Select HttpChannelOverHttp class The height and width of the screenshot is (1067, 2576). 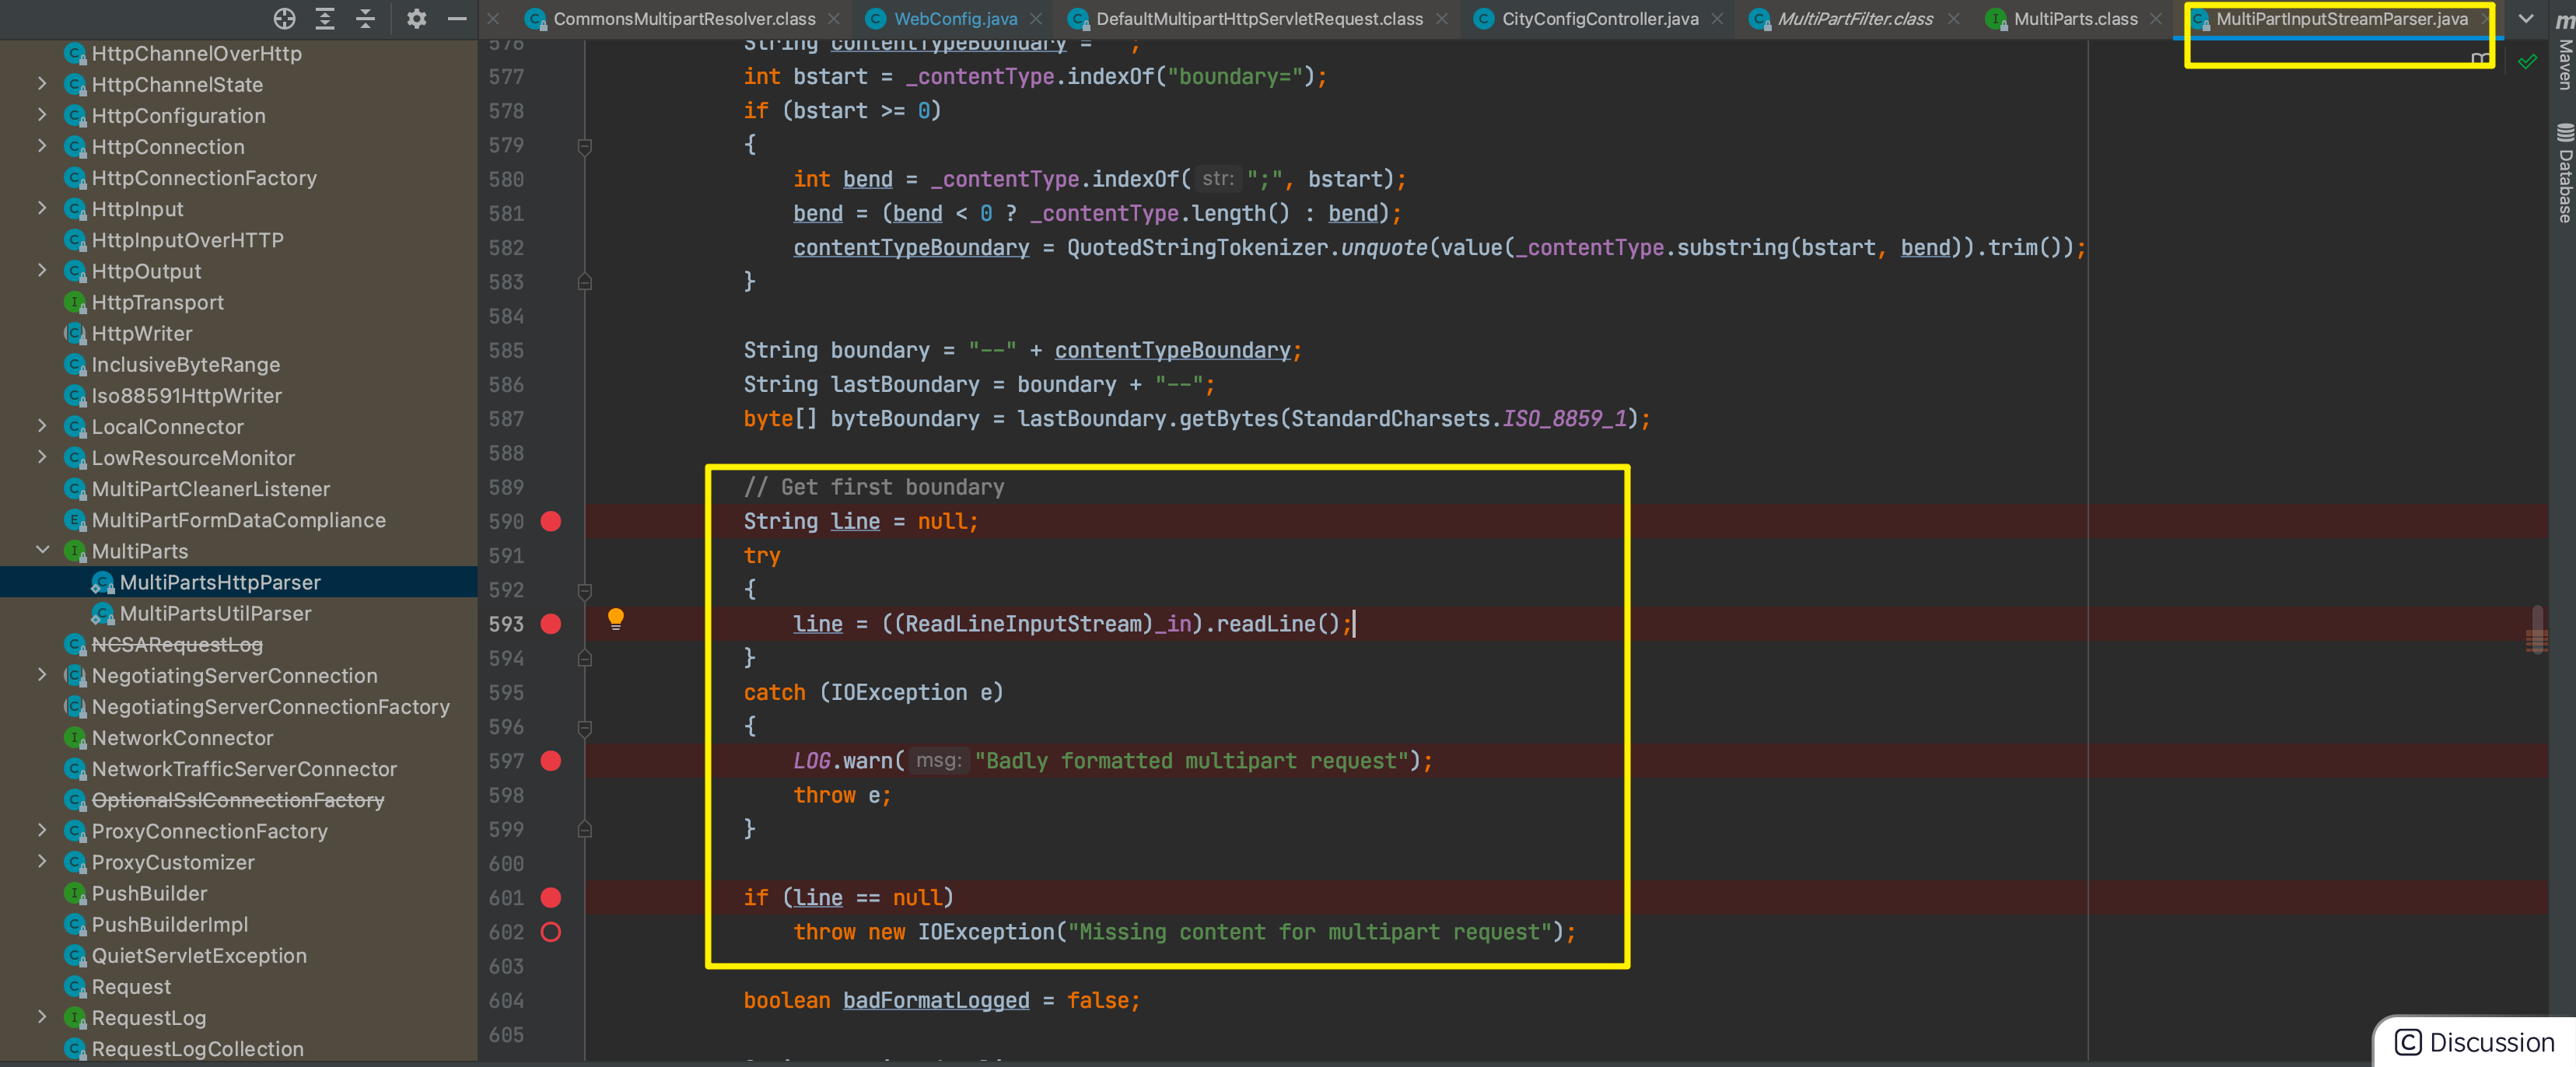coord(196,53)
